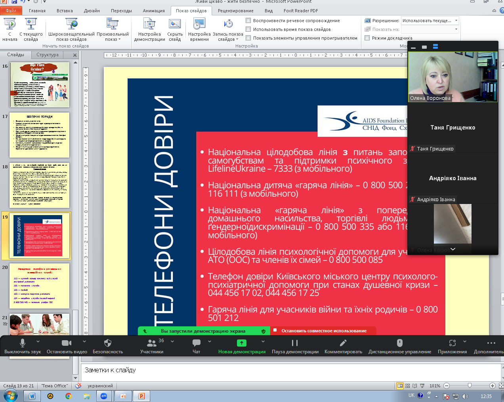The height and width of the screenshot is (402, 504).
Task: Open the Structure outline tab
Action: point(48,55)
